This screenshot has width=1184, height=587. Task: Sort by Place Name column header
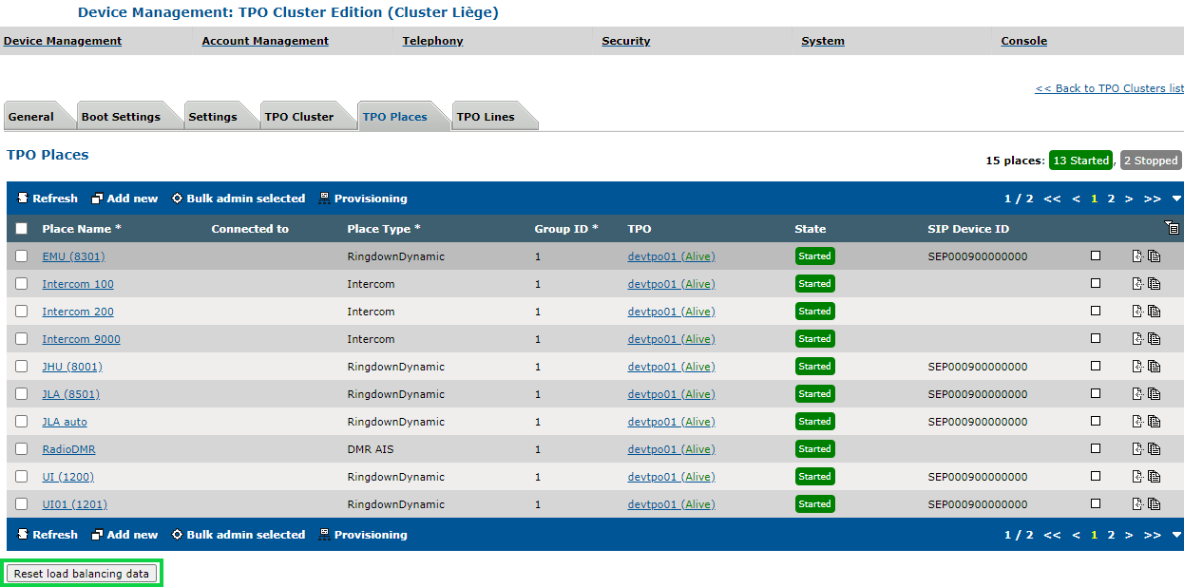(x=82, y=229)
